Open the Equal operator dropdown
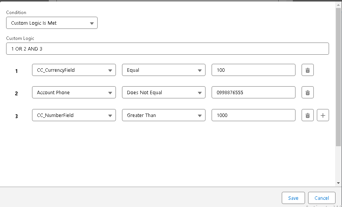This screenshot has height=207, width=342. (x=164, y=70)
